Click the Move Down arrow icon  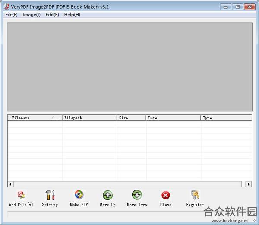pos(137,195)
